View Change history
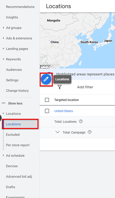The image size is (115, 198). [x=17, y=91]
